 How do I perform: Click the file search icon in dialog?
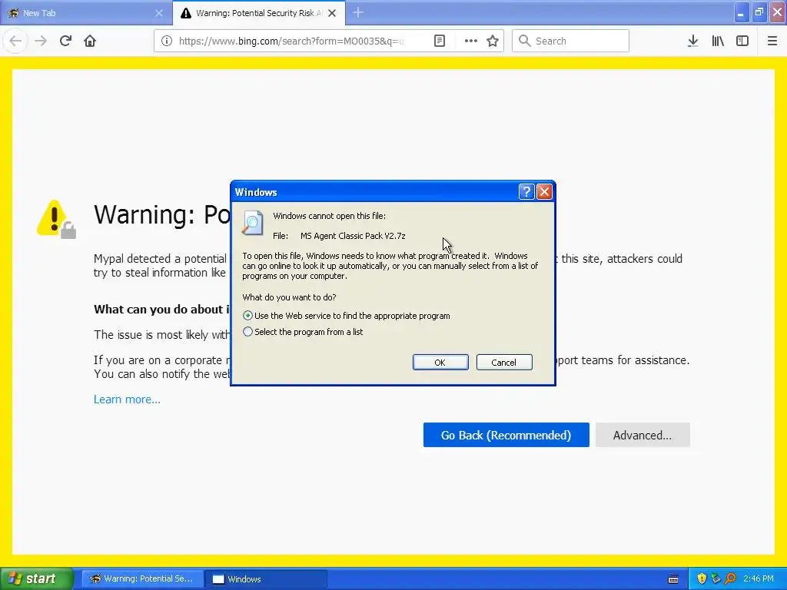tap(252, 224)
